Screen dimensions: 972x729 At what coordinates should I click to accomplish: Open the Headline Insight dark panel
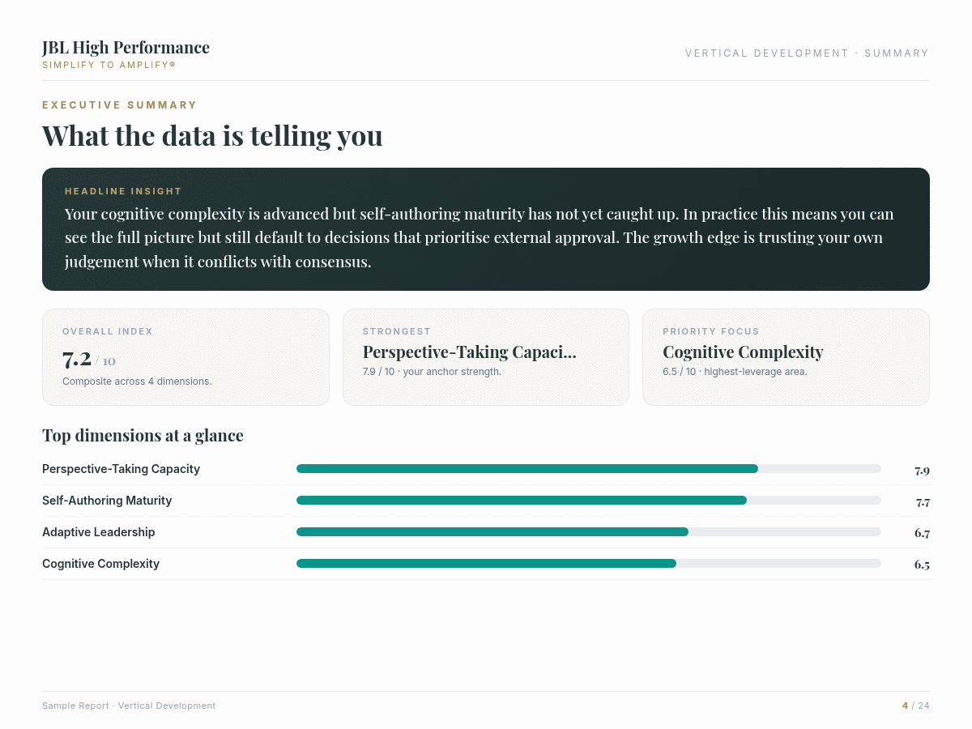(486, 229)
